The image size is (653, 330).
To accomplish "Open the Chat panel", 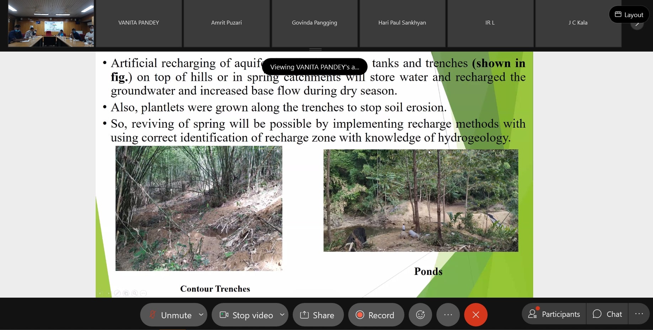I will click(x=607, y=314).
